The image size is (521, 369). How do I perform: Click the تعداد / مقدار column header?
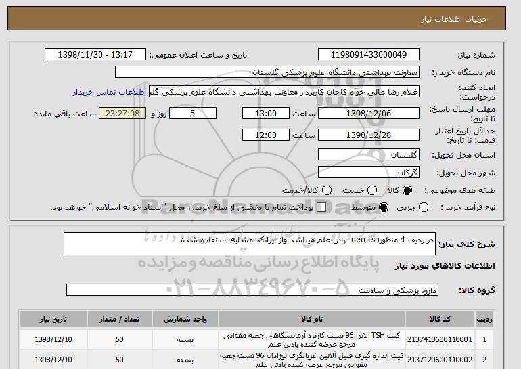pyautogui.click(x=119, y=319)
